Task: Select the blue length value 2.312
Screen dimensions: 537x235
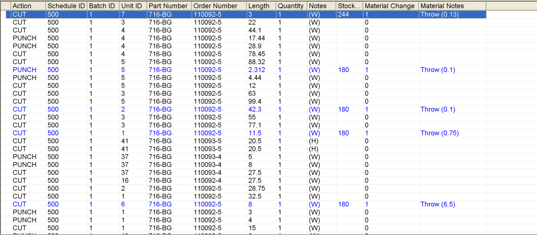Action: (256, 70)
